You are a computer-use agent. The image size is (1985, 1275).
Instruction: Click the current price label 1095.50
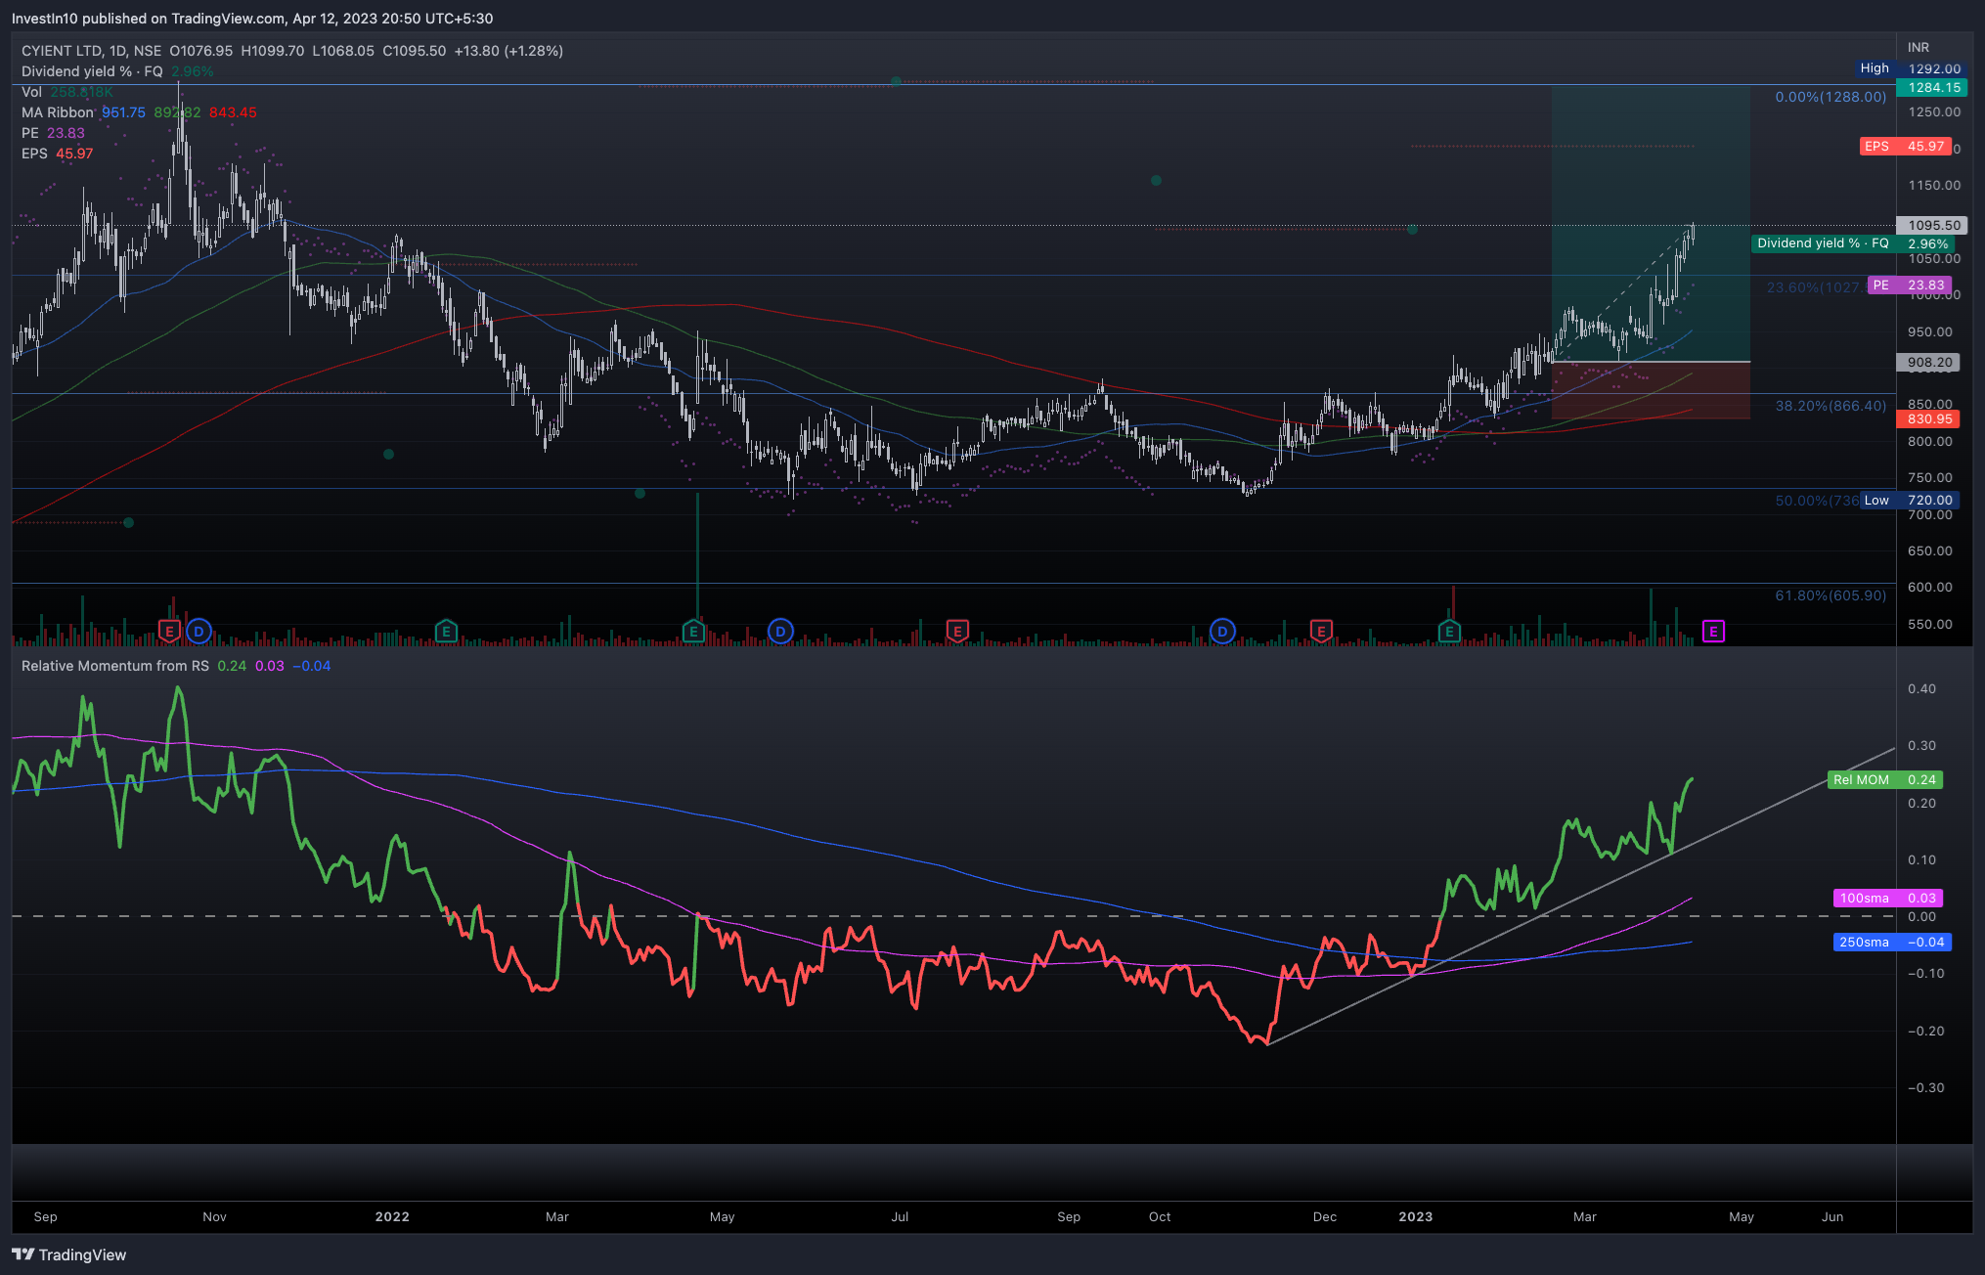coord(1931,225)
